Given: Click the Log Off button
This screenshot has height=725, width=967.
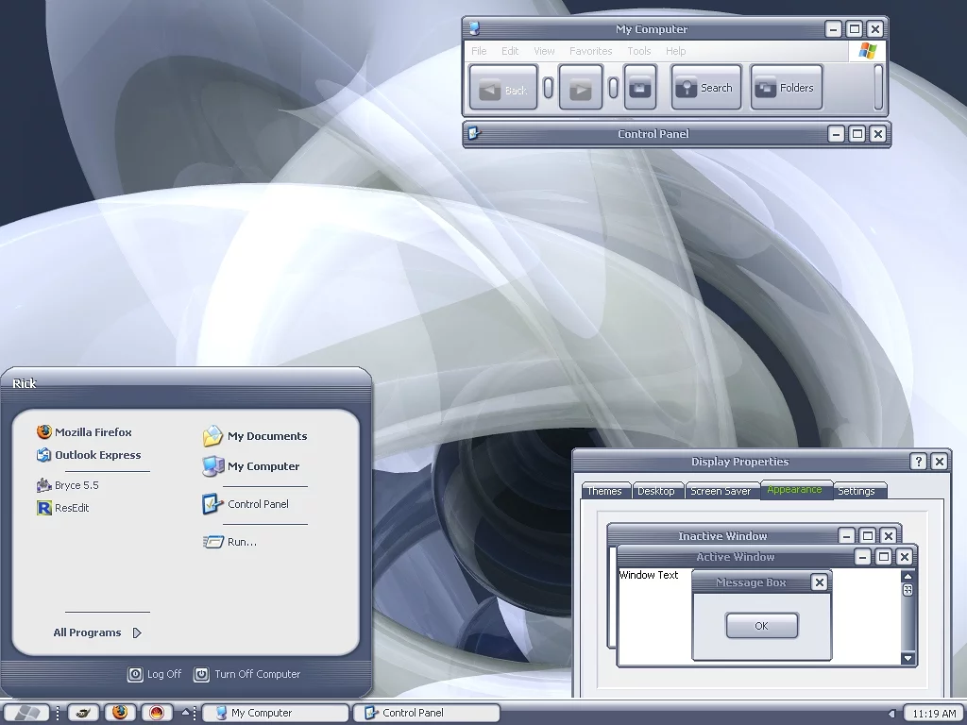Looking at the screenshot, I should (155, 674).
